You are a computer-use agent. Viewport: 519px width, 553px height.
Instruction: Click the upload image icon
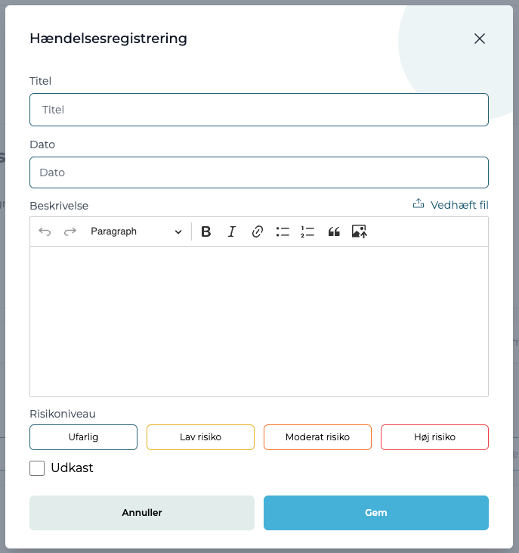[359, 231]
